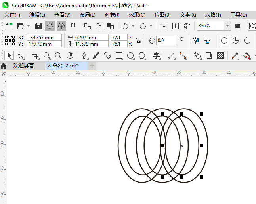Screen dimensions: 256x204
Task: Open the 布局(L) menu
Action: pyautogui.click(x=87, y=15)
